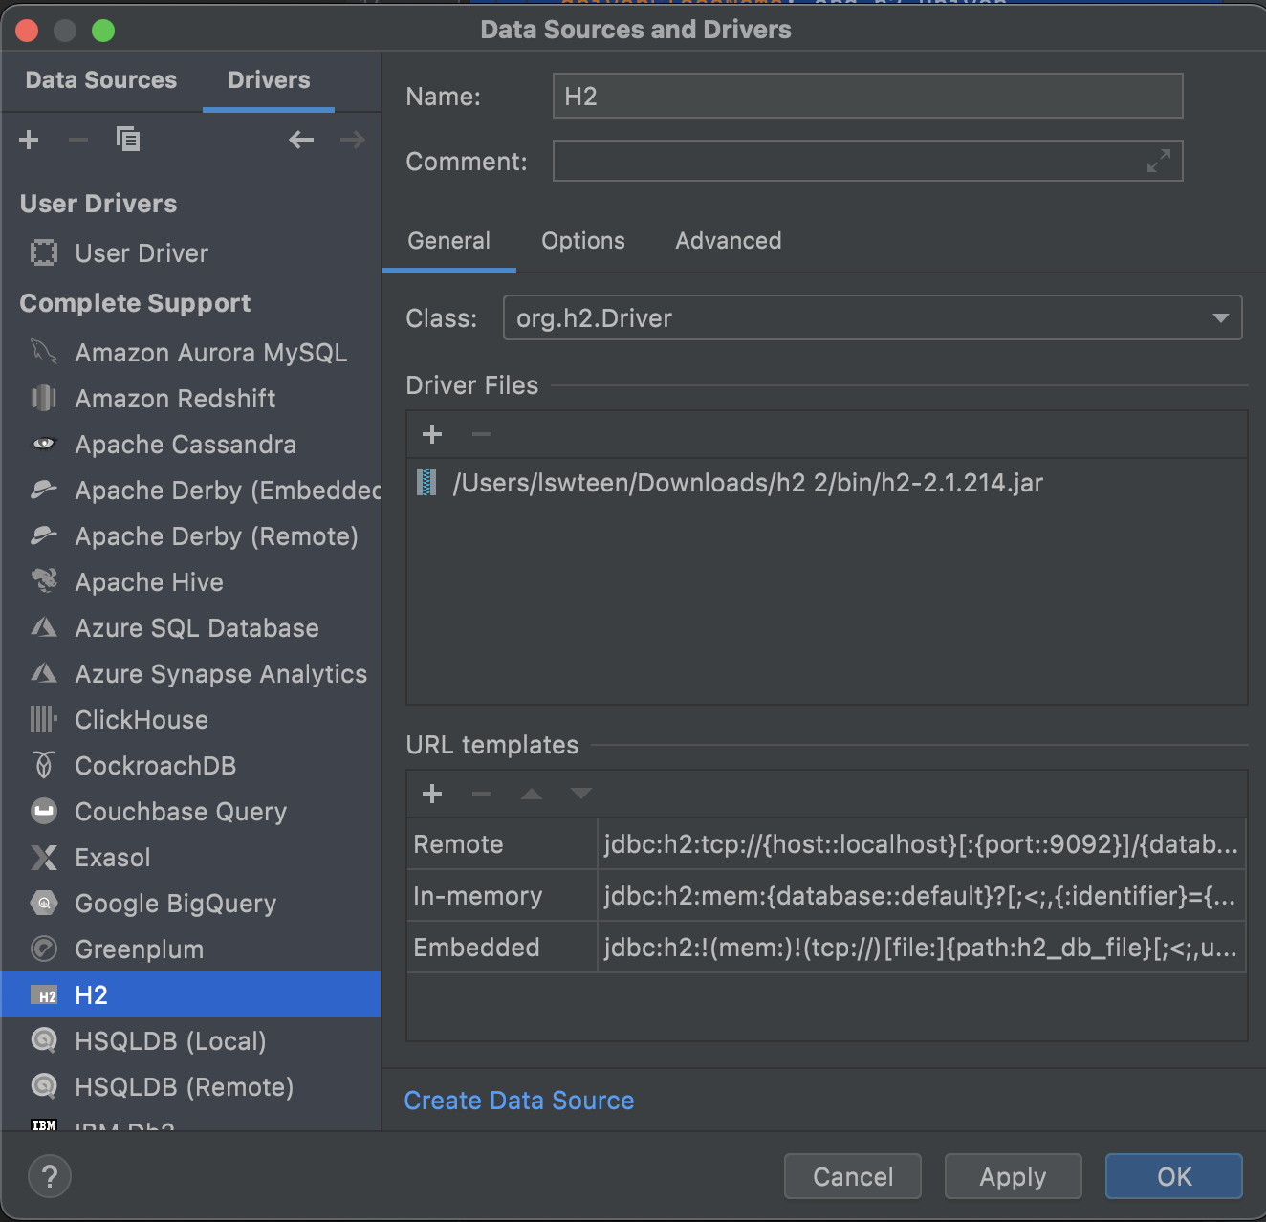
Task: Click the Azure Synapse Analytics icon
Action: (x=44, y=674)
